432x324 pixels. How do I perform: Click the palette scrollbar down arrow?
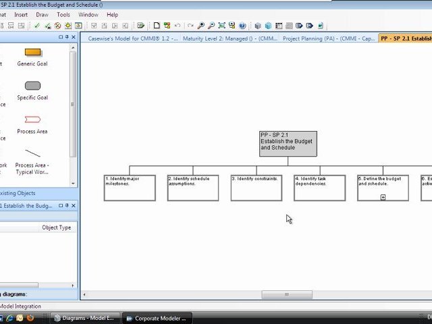[x=73, y=184]
